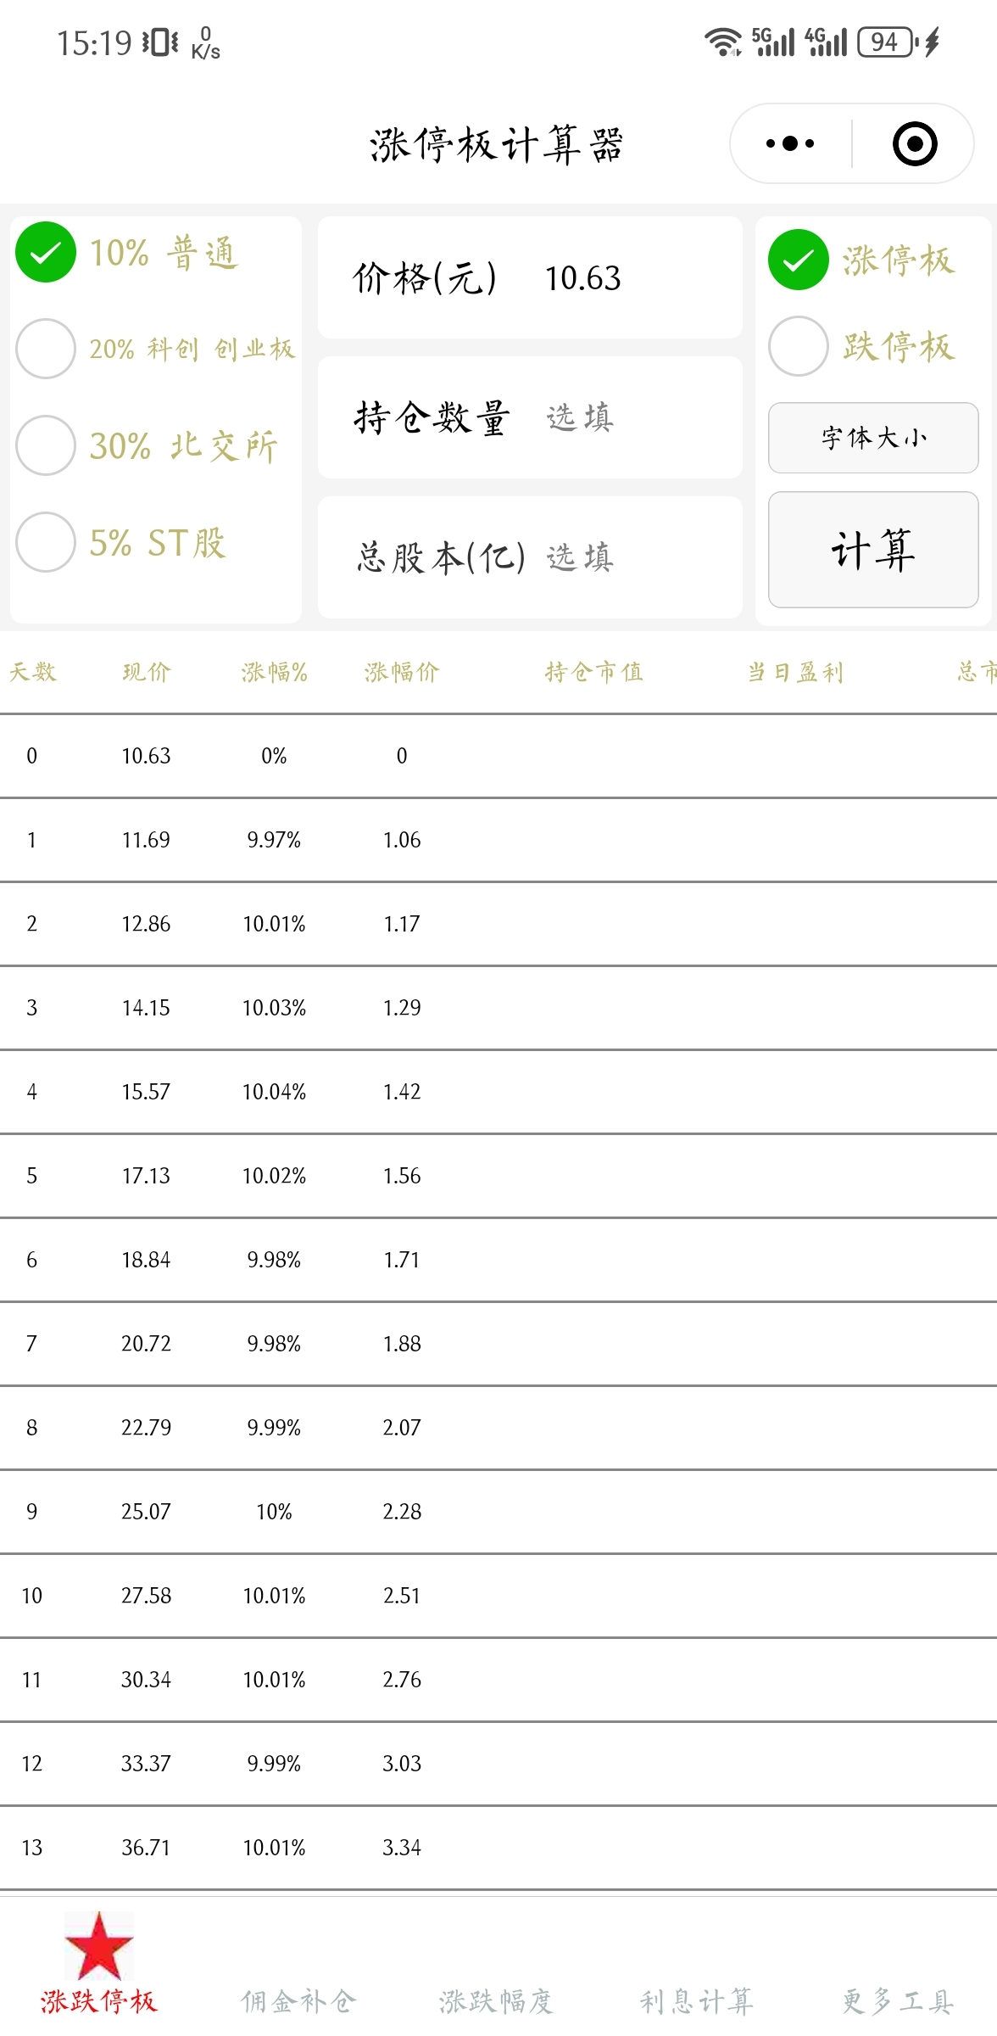Switch to the 利息计算 tab
The image size is (997, 2036).
(x=697, y=2001)
